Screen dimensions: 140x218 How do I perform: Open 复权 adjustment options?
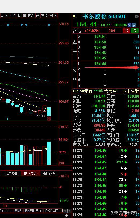13,16
